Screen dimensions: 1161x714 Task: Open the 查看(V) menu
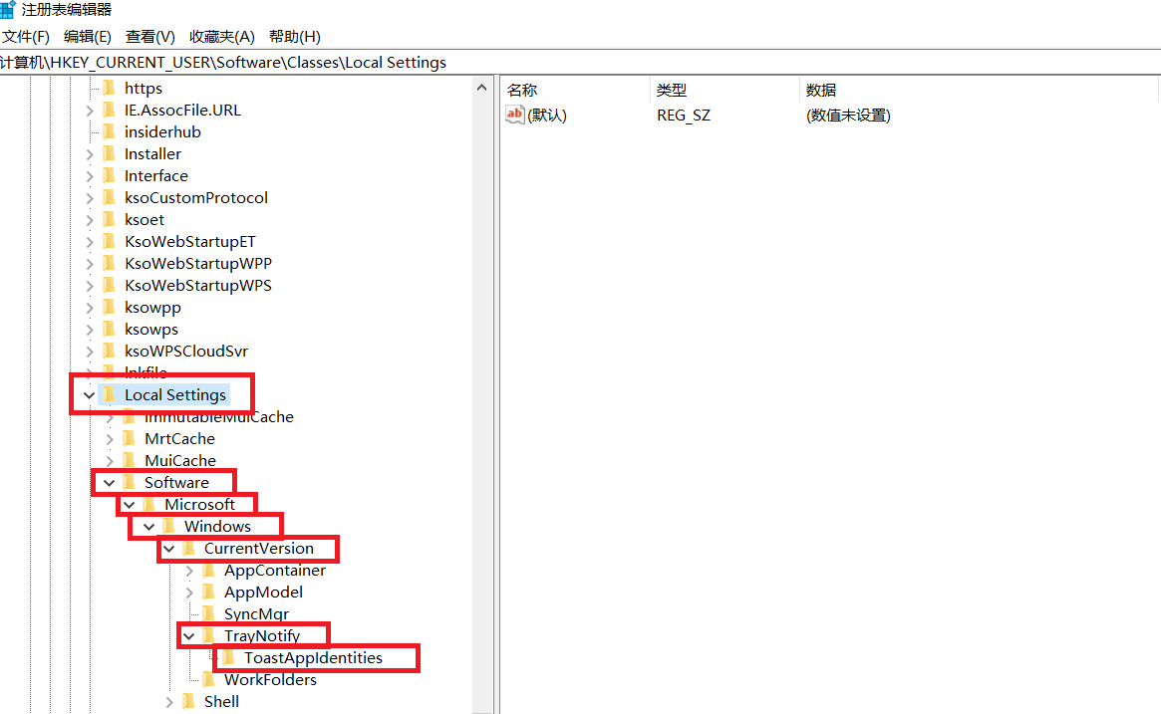(x=149, y=37)
